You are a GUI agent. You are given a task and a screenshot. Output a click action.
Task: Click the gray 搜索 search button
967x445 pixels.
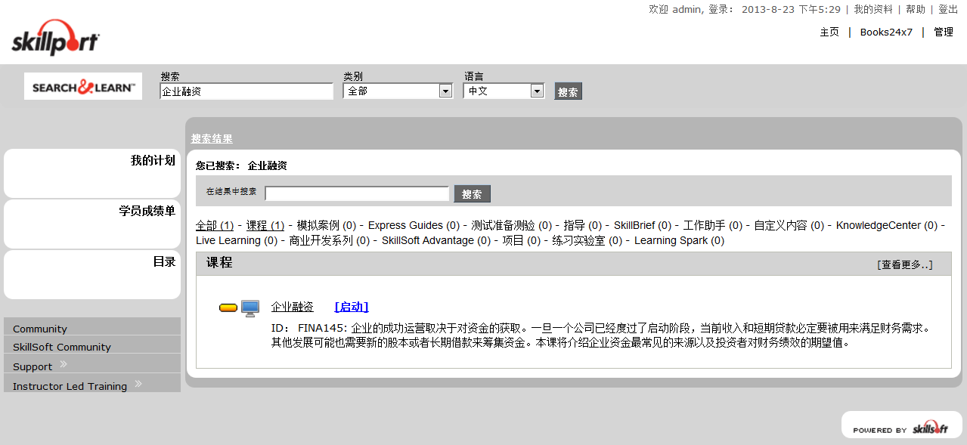568,90
